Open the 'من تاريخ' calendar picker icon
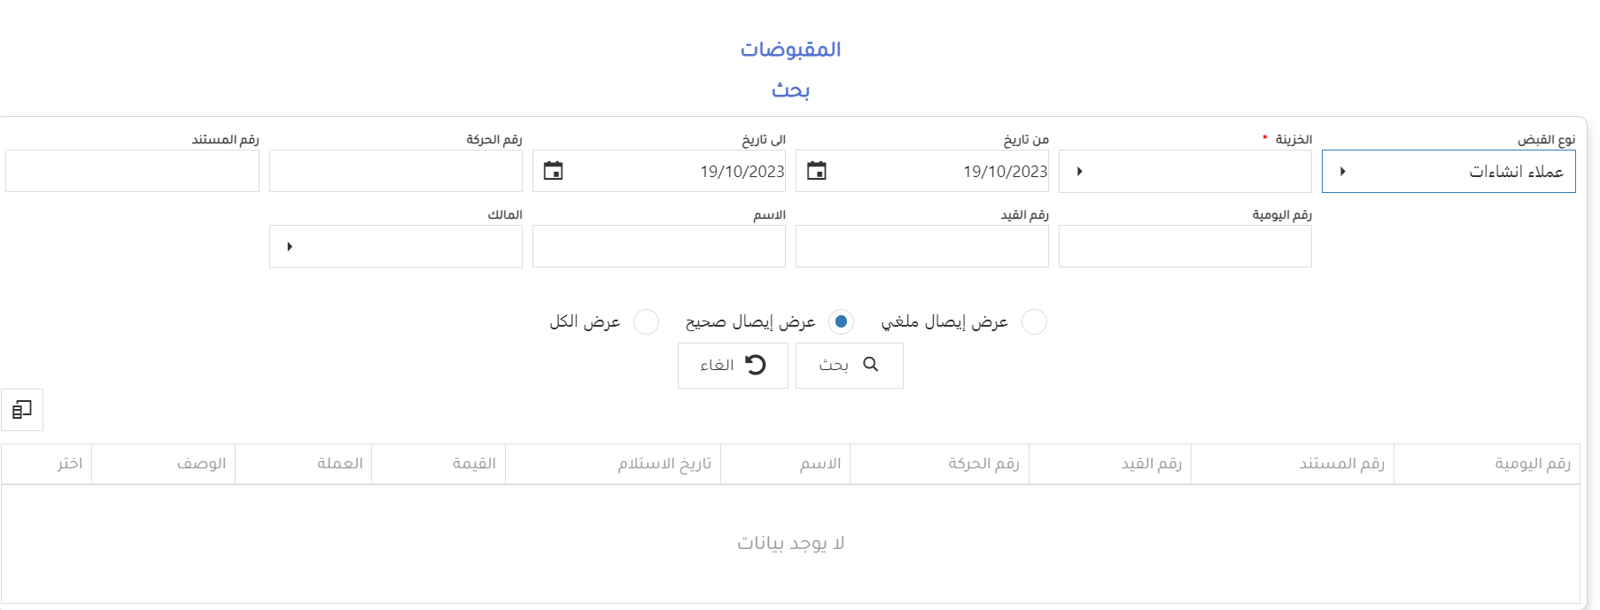The width and height of the screenshot is (1600, 610). 817,171
